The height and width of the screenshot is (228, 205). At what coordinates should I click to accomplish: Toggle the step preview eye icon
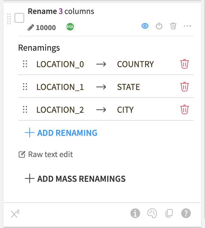[x=145, y=26]
